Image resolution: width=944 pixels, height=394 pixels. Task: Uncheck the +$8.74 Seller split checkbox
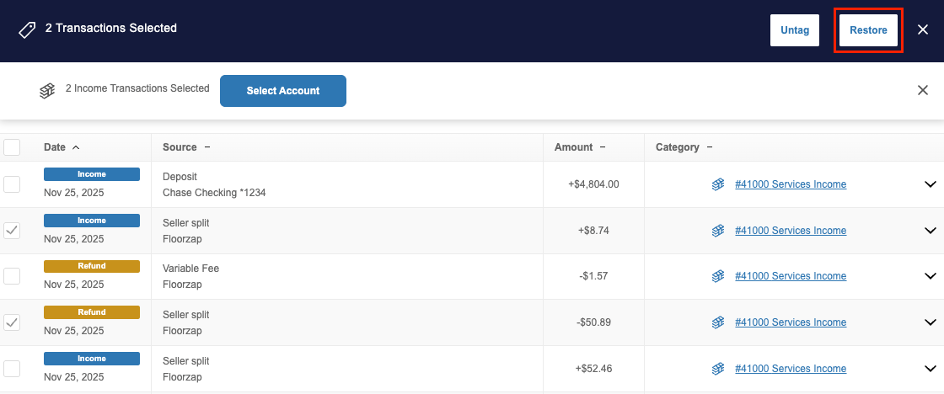[12, 230]
